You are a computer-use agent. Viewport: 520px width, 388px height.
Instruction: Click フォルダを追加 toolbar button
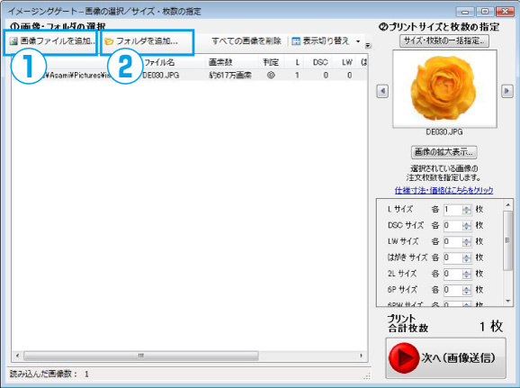coord(141,41)
